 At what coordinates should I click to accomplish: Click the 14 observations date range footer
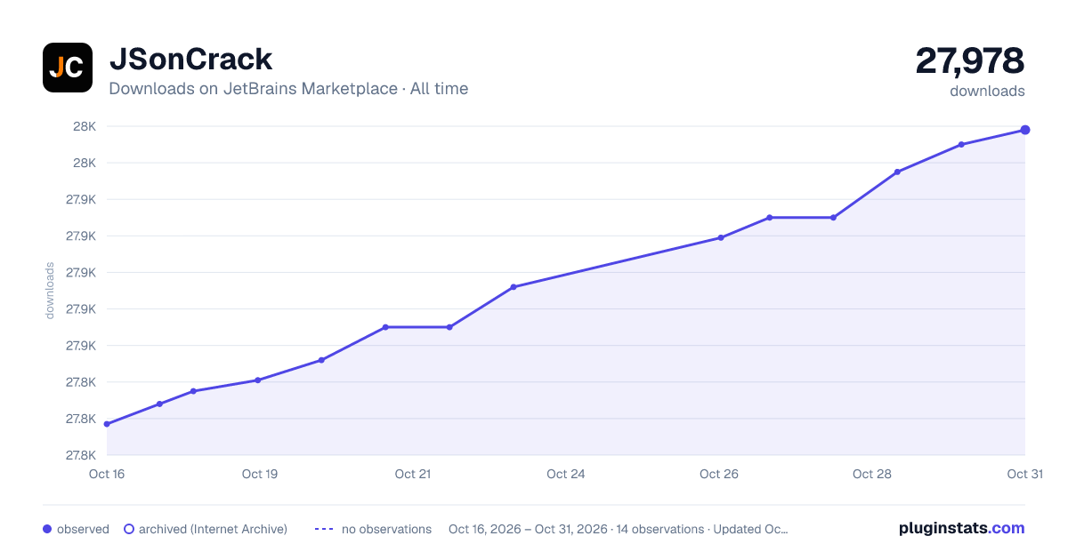coord(619,529)
